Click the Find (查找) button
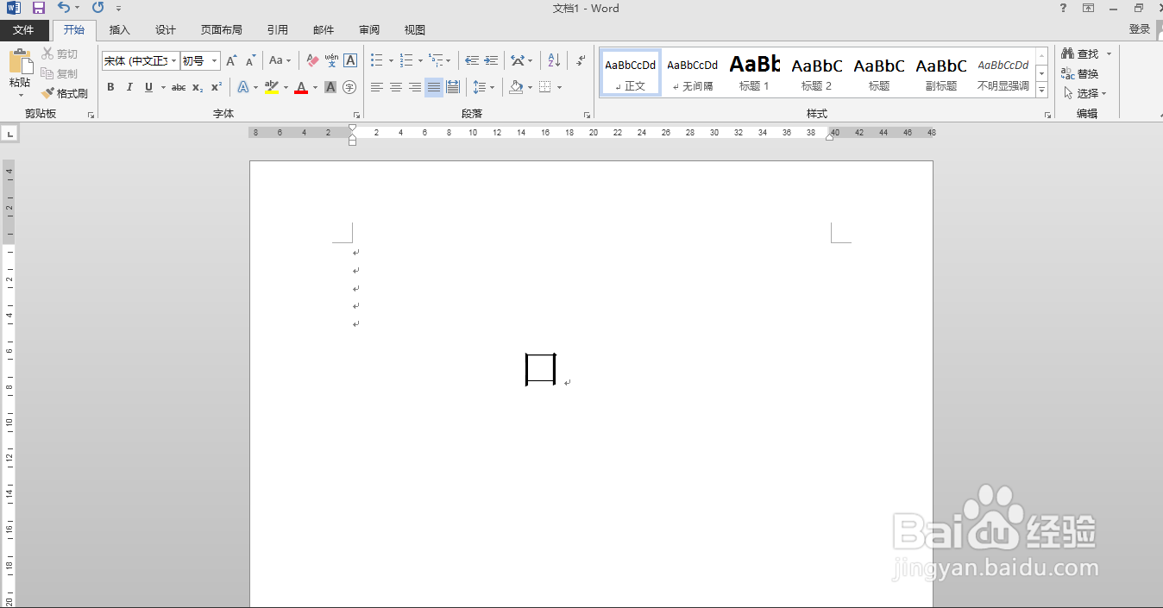 (x=1080, y=53)
